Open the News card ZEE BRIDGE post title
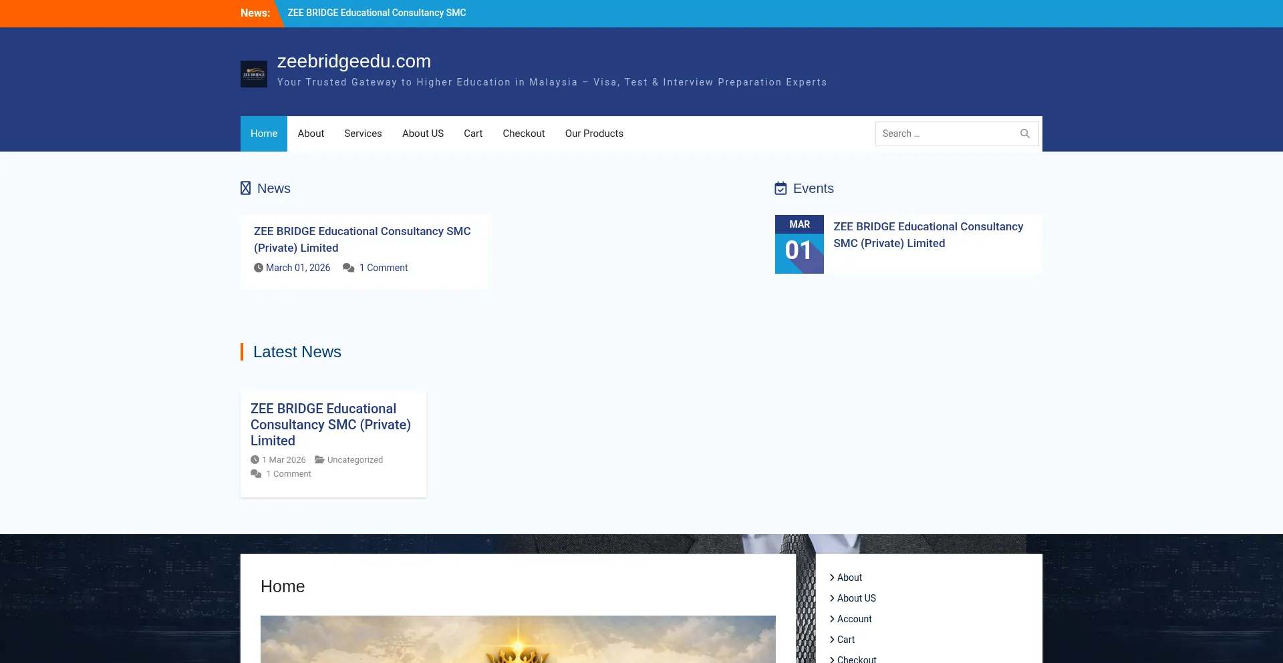 [x=362, y=239]
